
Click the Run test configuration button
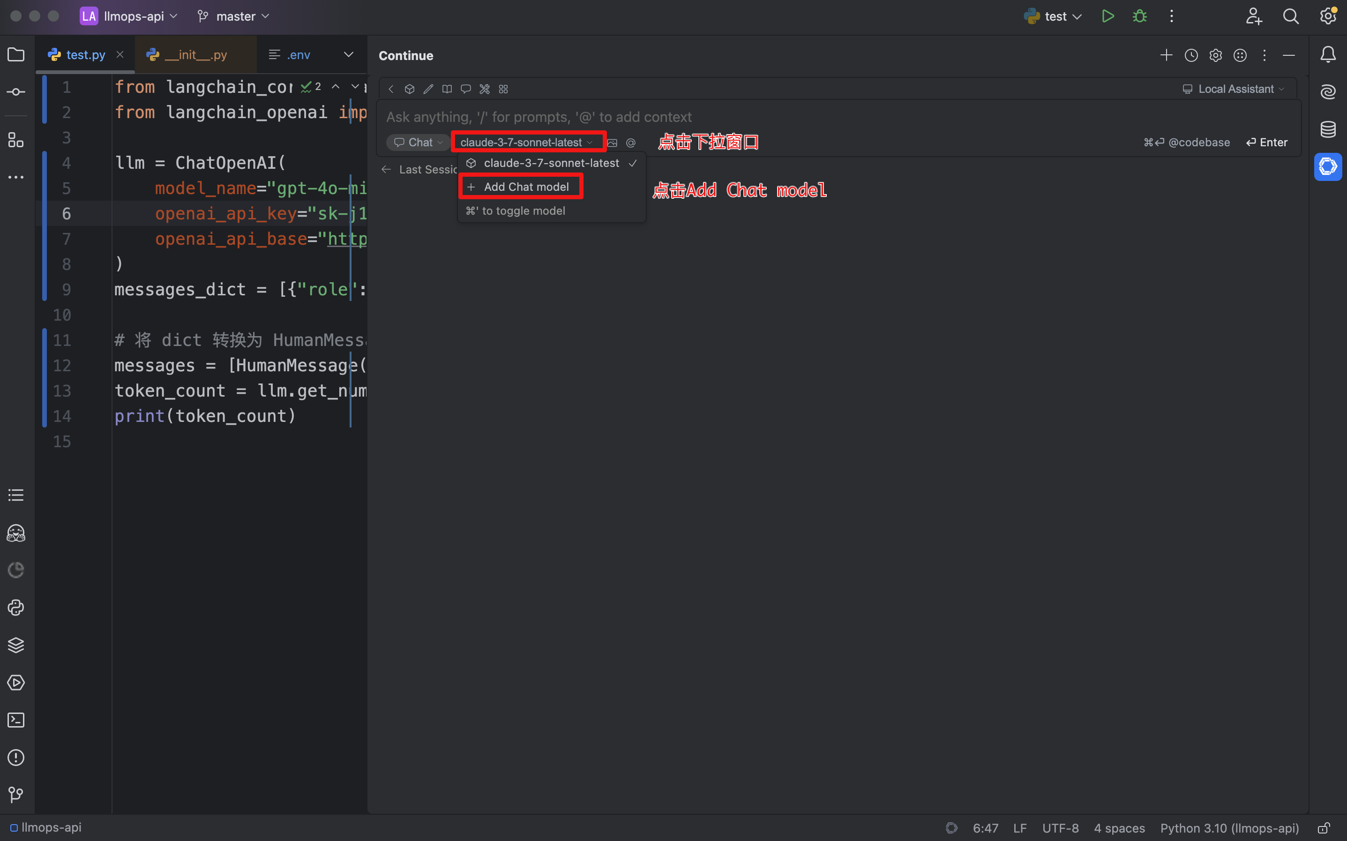(1108, 16)
